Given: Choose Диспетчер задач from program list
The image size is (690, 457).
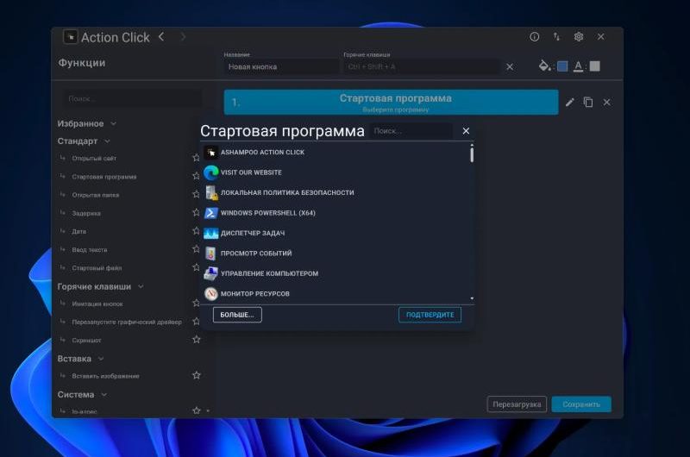Looking at the screenshot, I should 335,233.
